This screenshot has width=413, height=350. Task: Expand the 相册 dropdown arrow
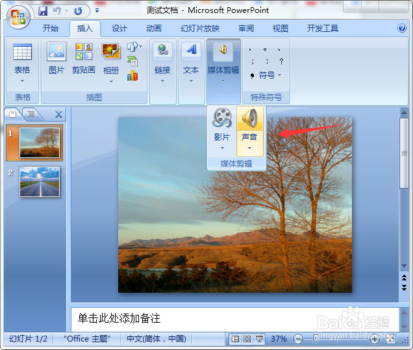click(111, 81)
